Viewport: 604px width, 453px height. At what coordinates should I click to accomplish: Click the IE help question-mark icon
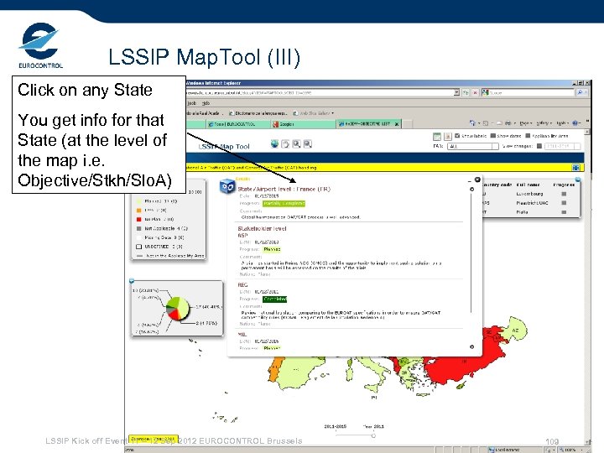575,123
